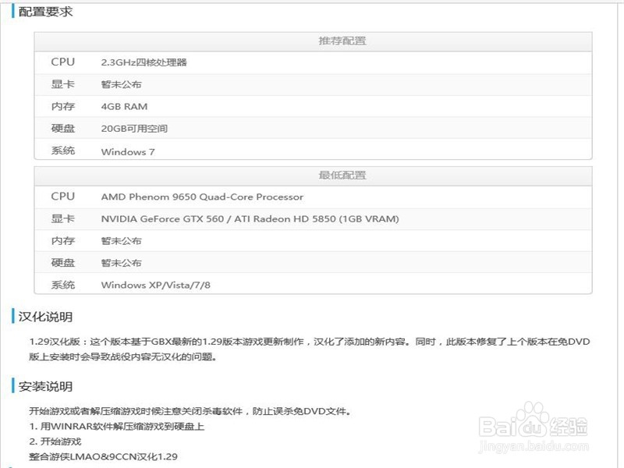
Task: Click the 硬盘 label in 最低配置 table
Action: [x=63, y=263]
